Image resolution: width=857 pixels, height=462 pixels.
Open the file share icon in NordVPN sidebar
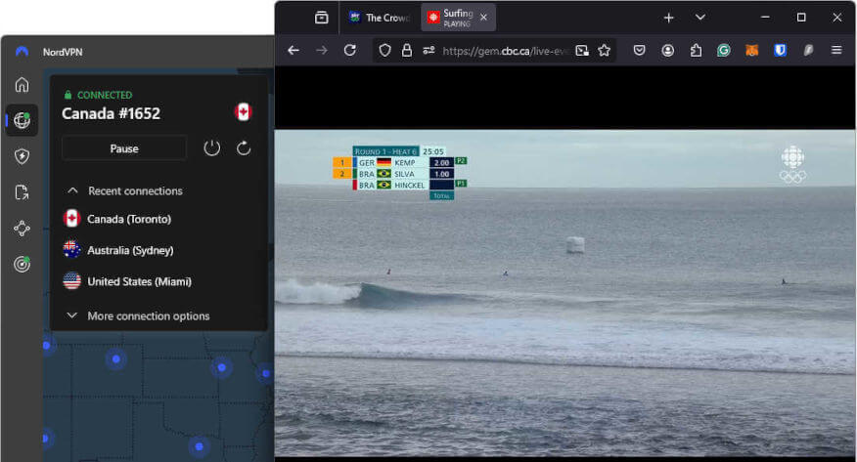[22, 192]
